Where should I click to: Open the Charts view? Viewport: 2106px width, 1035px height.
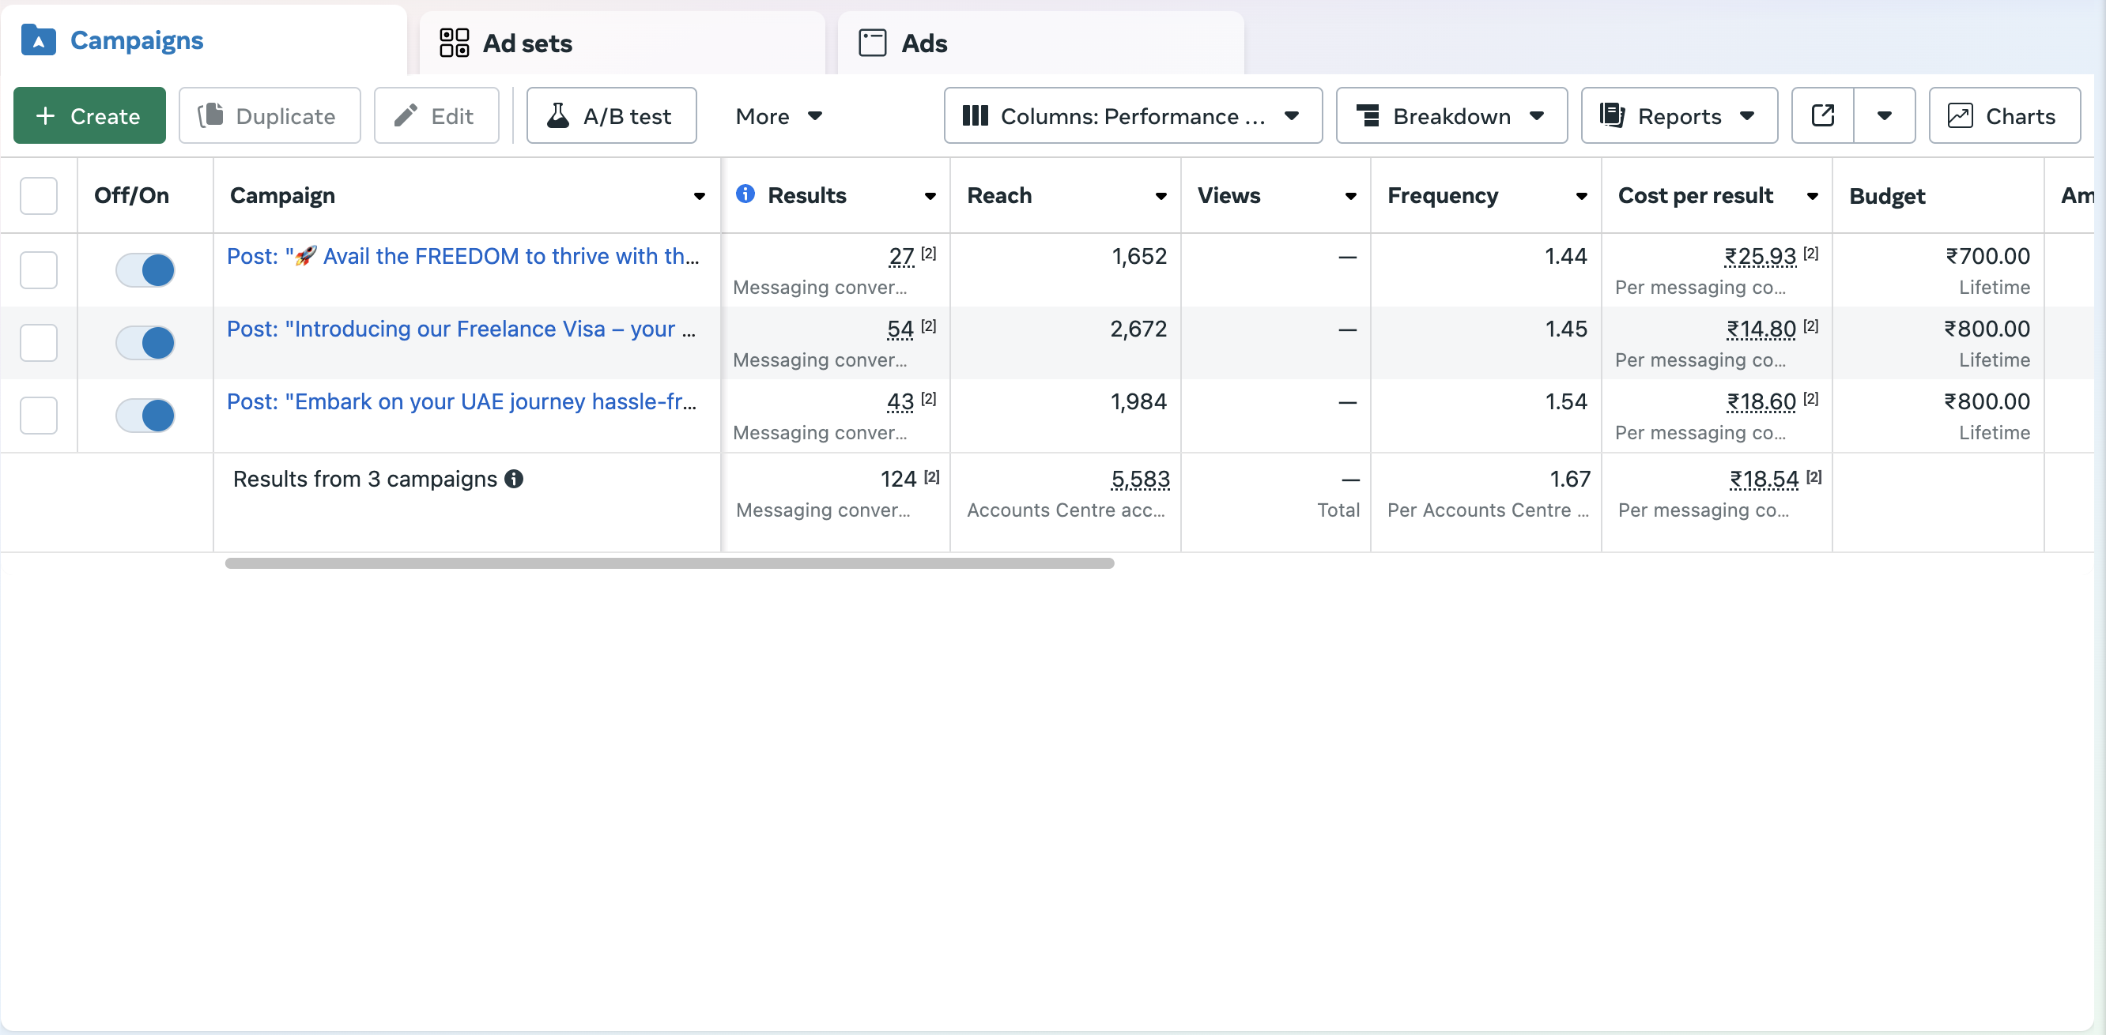[2004, 115]
